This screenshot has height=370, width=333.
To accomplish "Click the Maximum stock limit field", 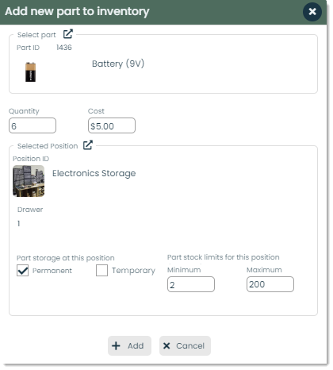I will [x=270, y=284].
